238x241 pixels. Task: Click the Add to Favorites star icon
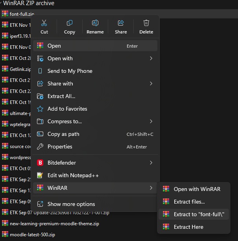[40, 109]
